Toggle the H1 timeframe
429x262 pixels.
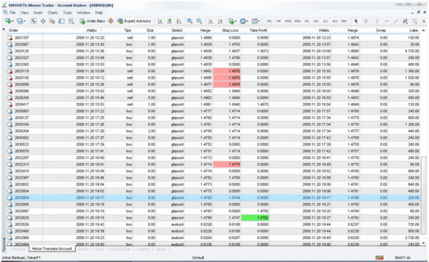pos(307,21)
